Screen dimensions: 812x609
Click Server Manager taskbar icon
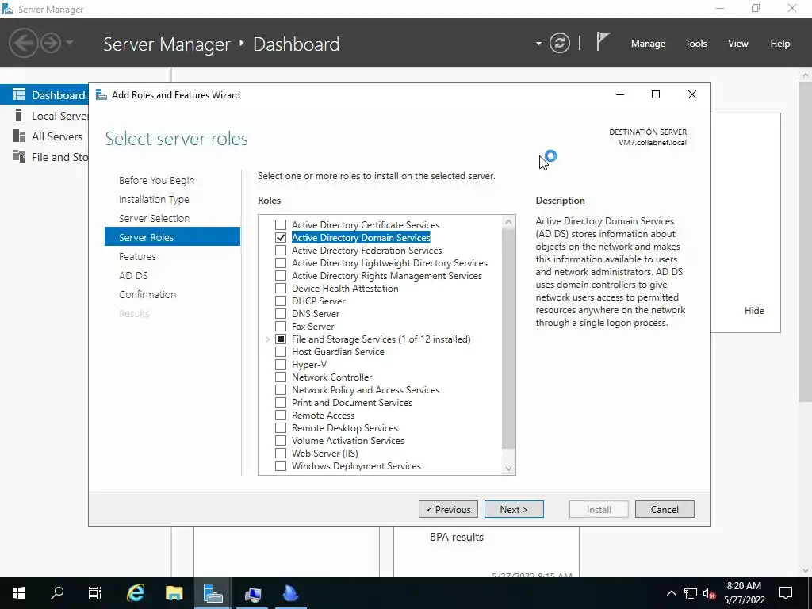(213, 593)
